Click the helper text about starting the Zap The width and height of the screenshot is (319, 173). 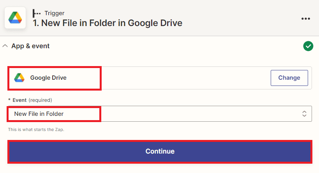tap(36, 129)
